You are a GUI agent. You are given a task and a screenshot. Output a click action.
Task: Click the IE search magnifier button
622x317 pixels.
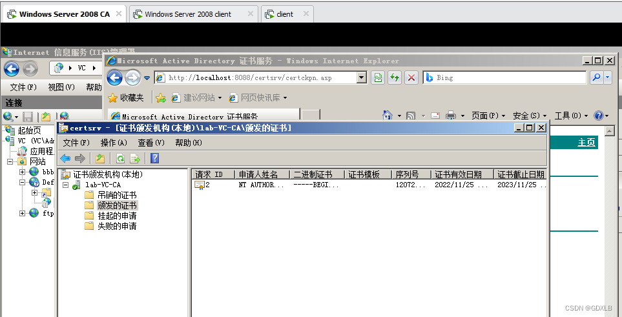pos(596,77)
